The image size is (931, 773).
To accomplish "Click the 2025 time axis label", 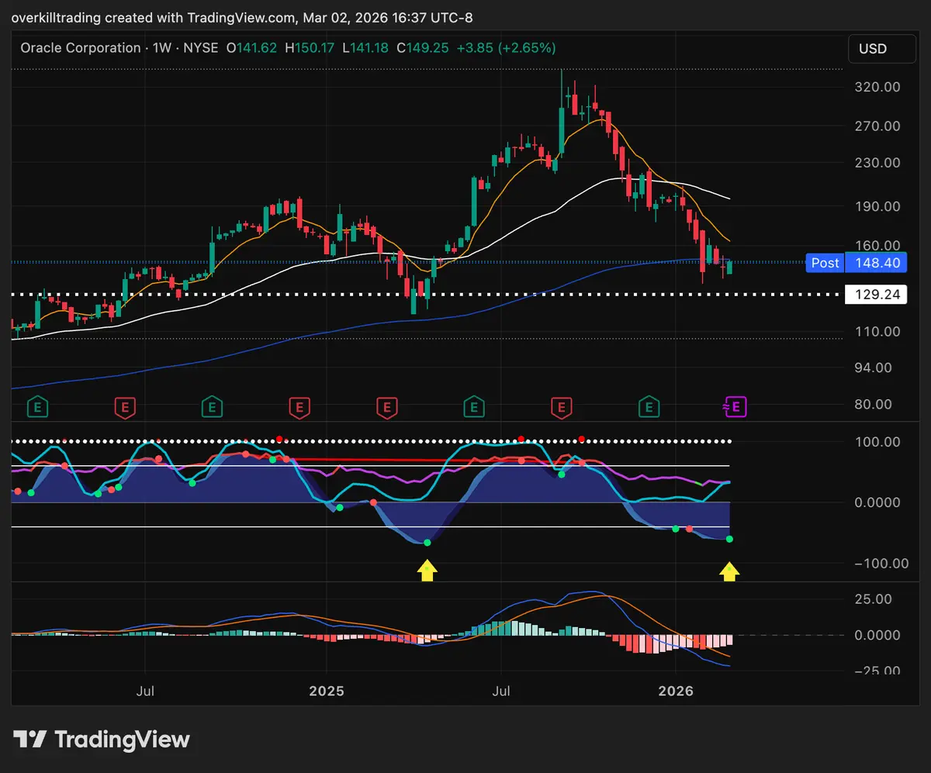I will pyautogui.click(x=327, y=689).
